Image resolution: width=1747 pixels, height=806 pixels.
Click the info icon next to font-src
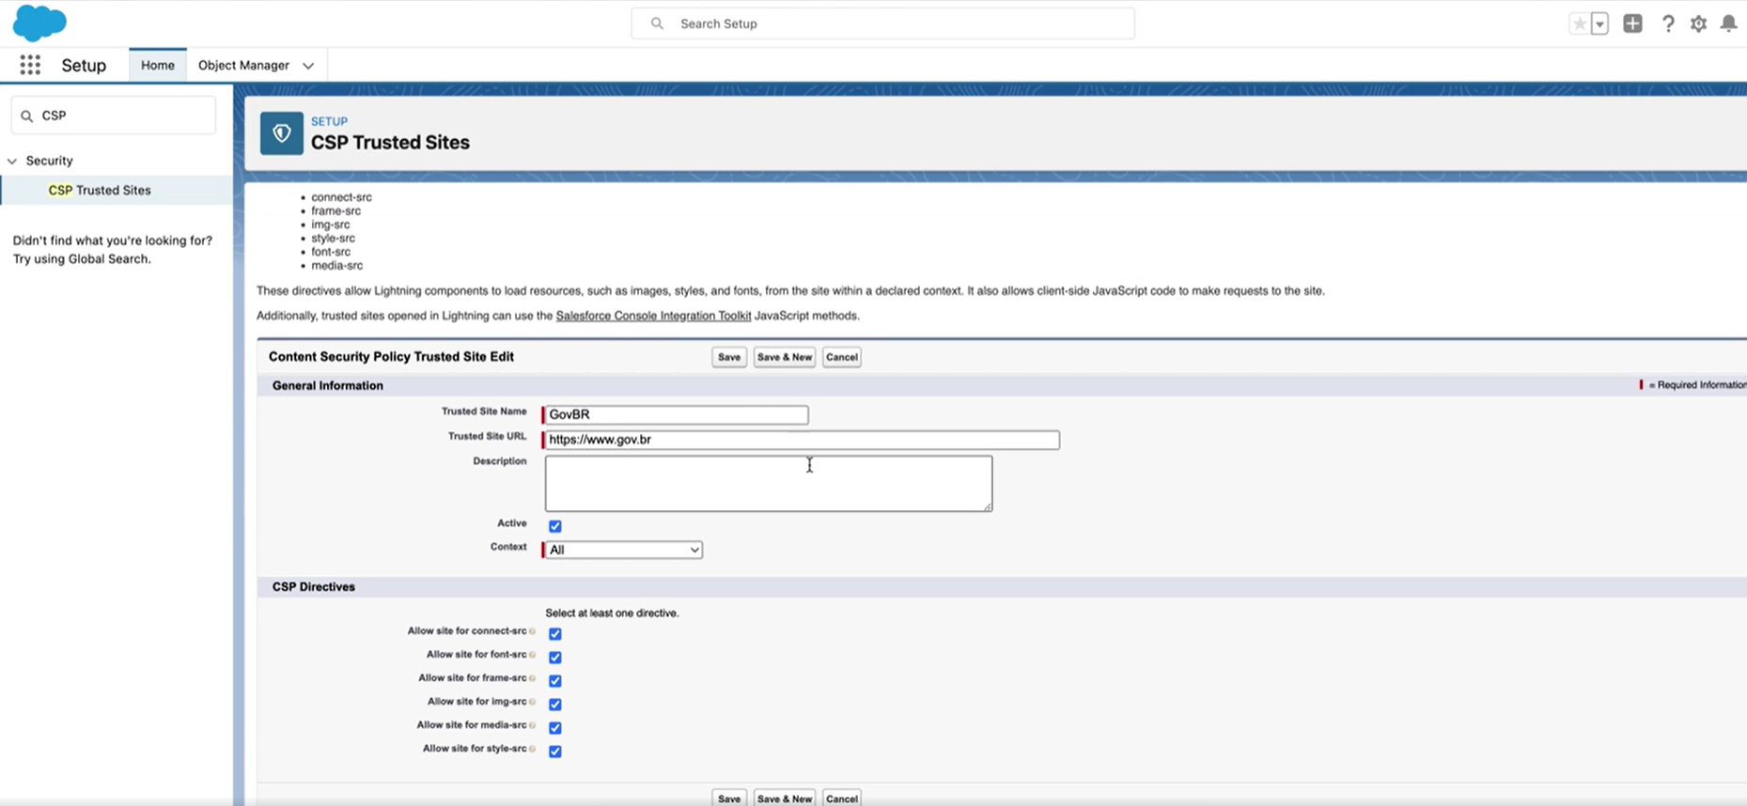coord(533,655)
